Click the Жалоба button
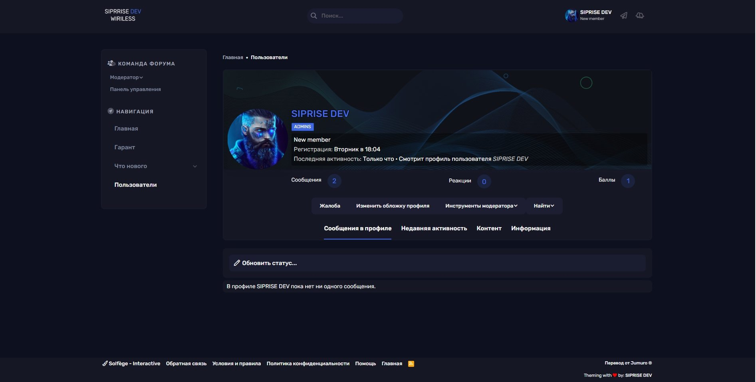The width and height of the screenshot is (756, 382). coord(330,206)
